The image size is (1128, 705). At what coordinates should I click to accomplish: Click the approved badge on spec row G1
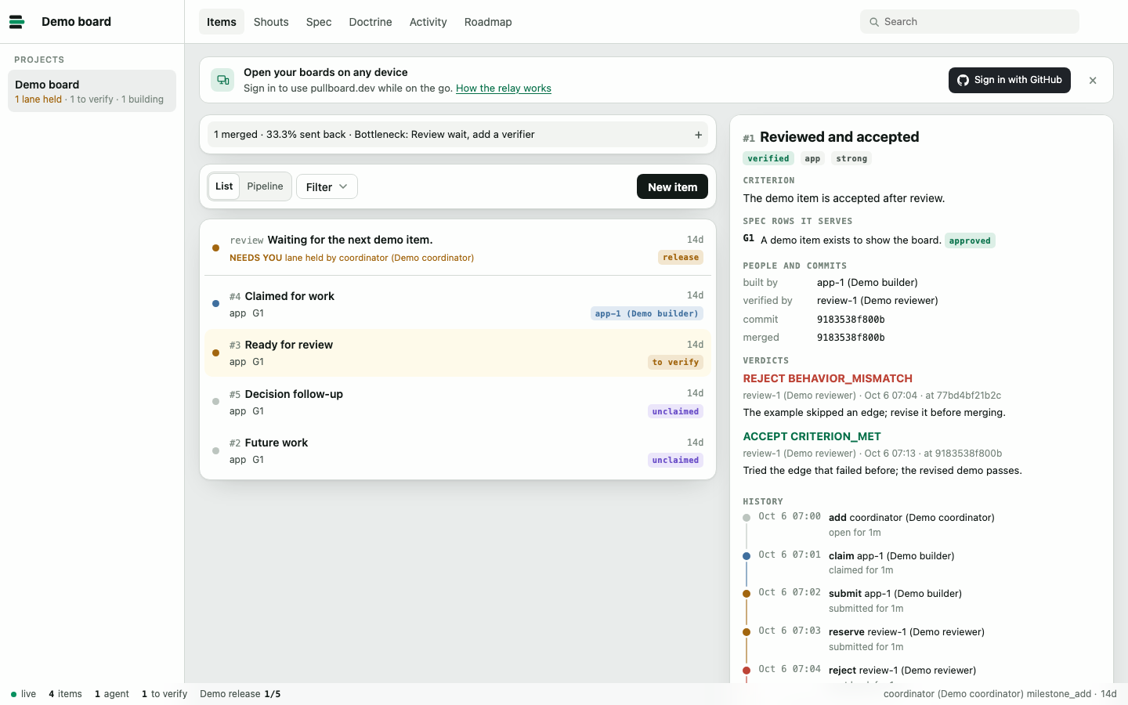[x=970, y=240]
